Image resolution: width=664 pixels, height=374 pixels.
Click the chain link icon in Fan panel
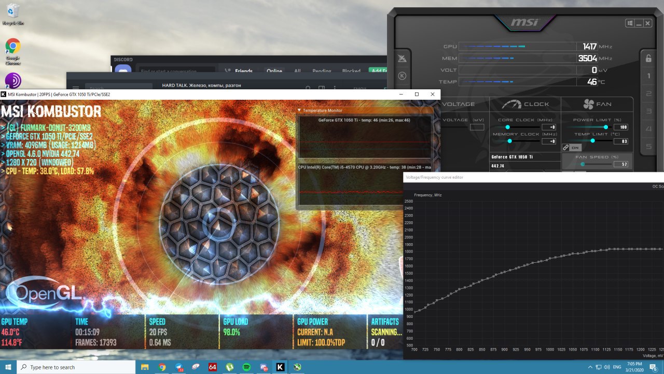[x=566, y=148]
